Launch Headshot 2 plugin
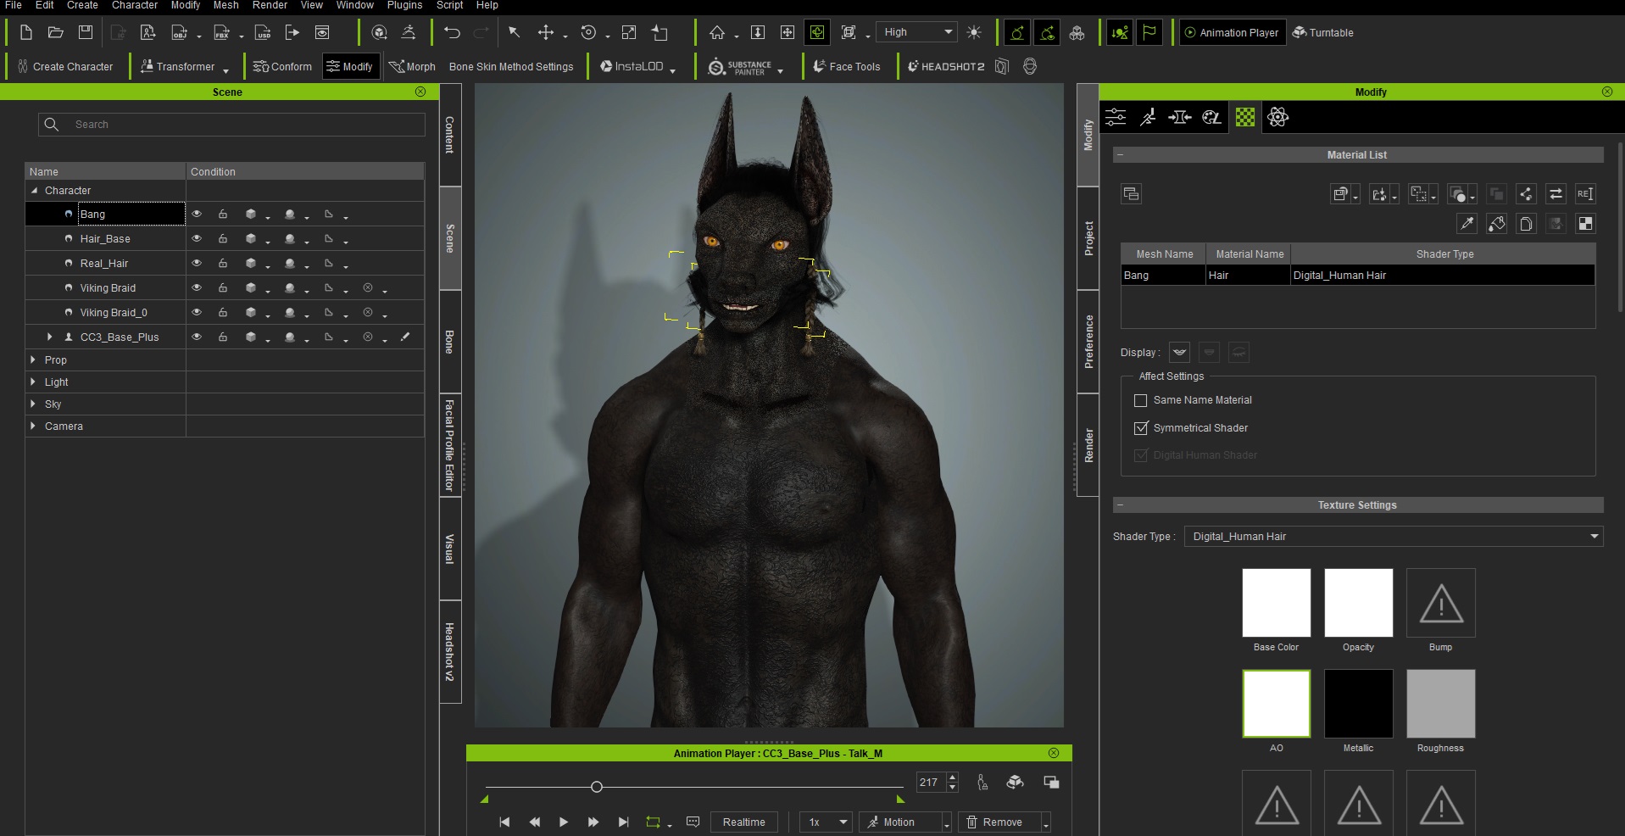This screenshot has height=836, width=1625. tap(946, 66)
